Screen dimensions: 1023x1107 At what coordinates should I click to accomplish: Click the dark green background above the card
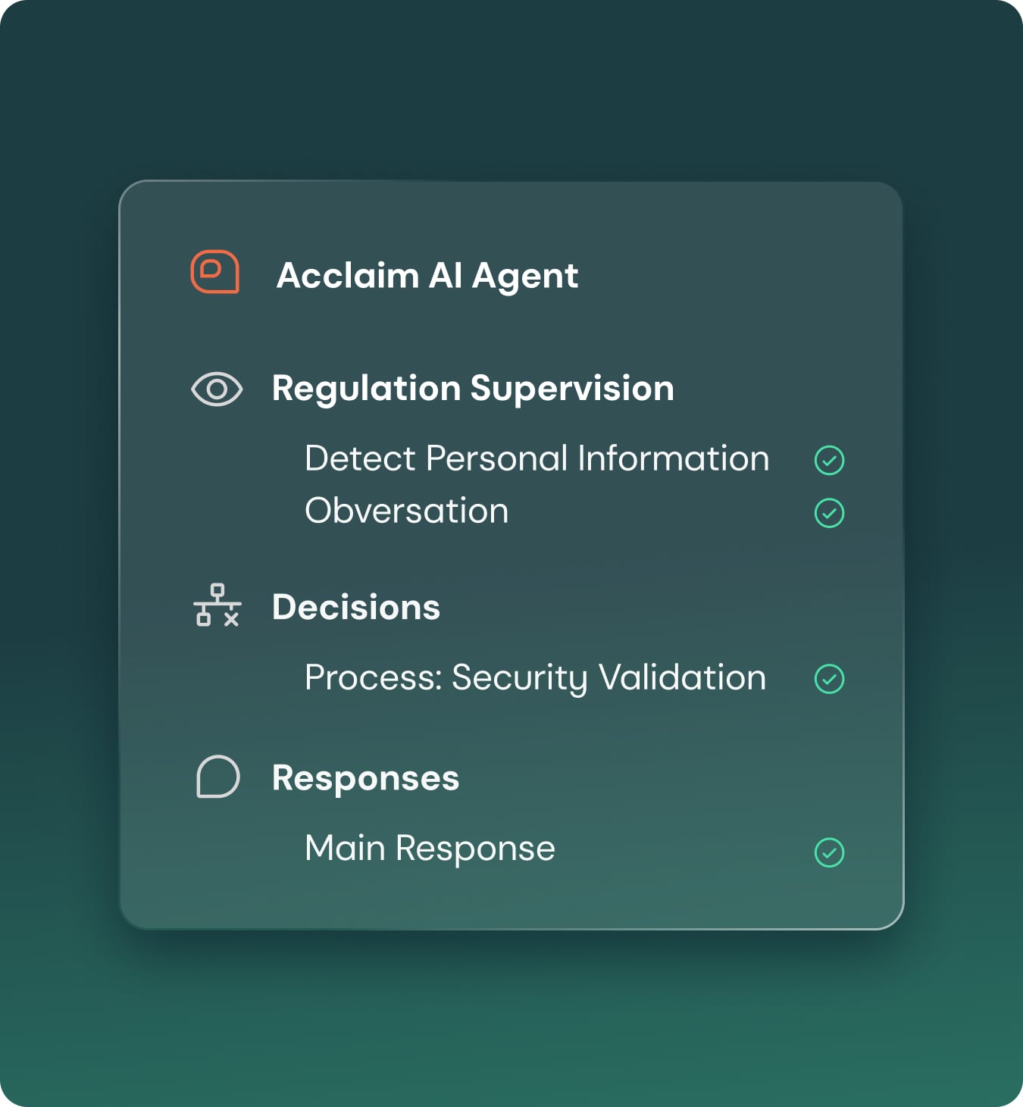(511, 91)
